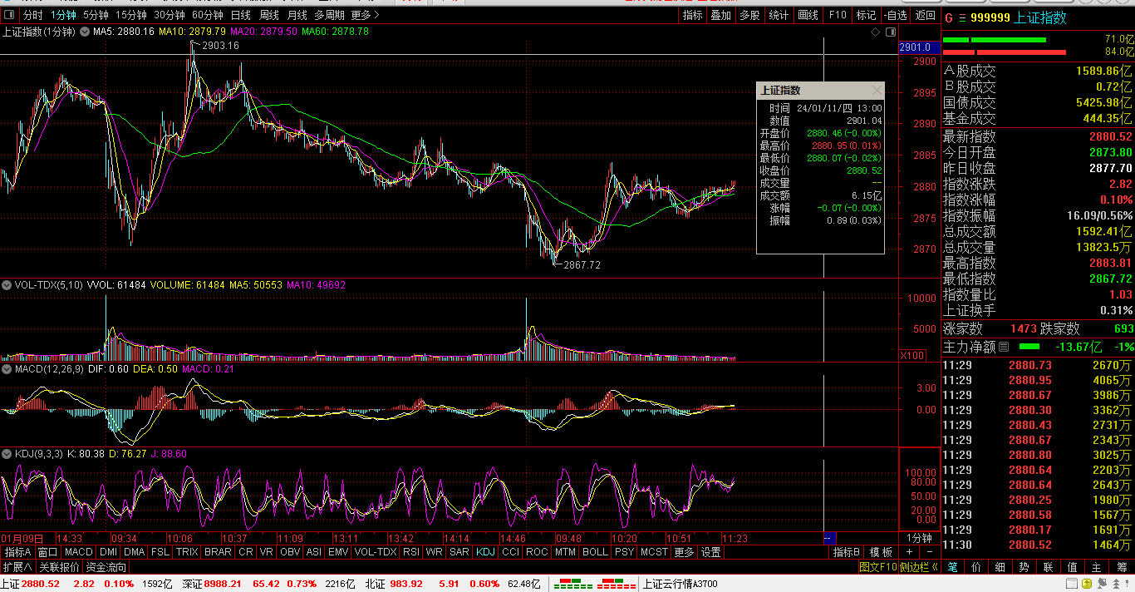Switch to 分时 view

tap(33, 15)
